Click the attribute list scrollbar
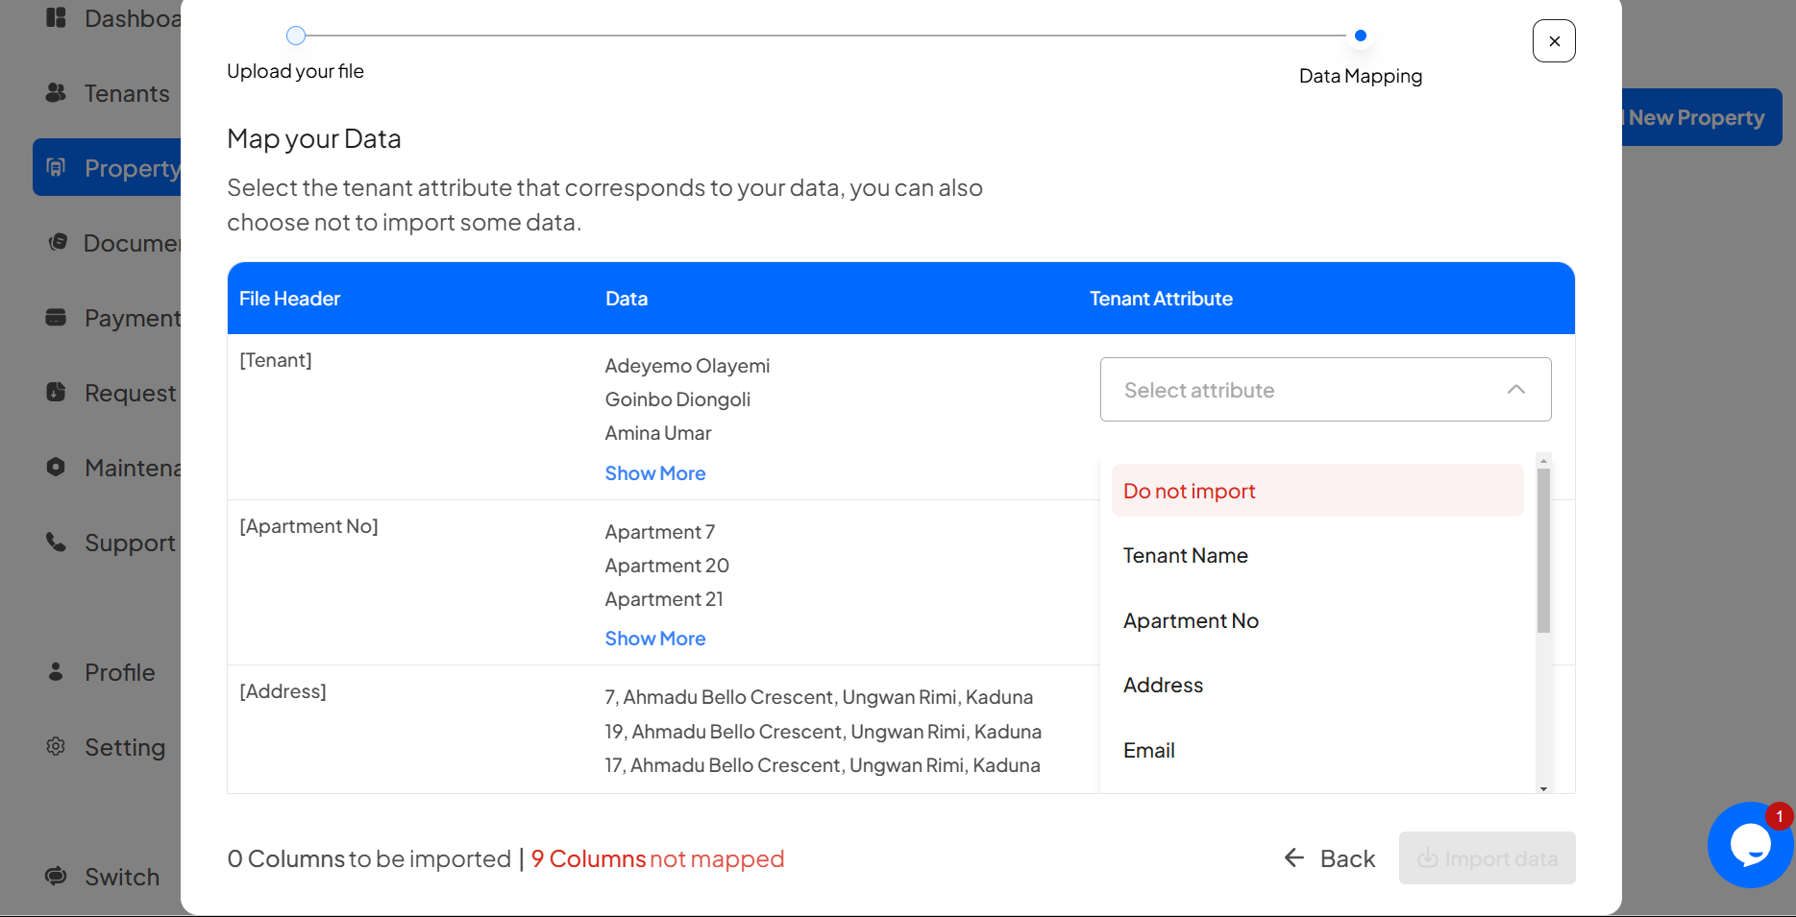The height and width of the screenshot is (917, 1796). pos(1543,552)
